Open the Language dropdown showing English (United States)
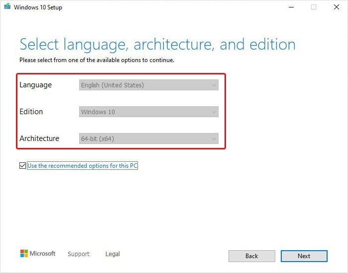 tap(148, 85)
